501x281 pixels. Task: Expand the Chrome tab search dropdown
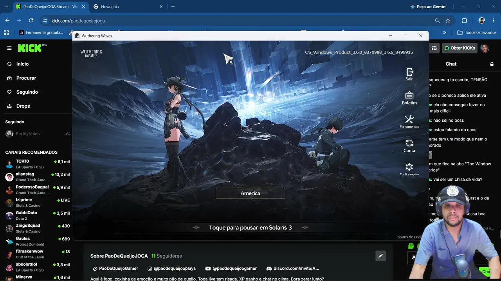(6, 7)
